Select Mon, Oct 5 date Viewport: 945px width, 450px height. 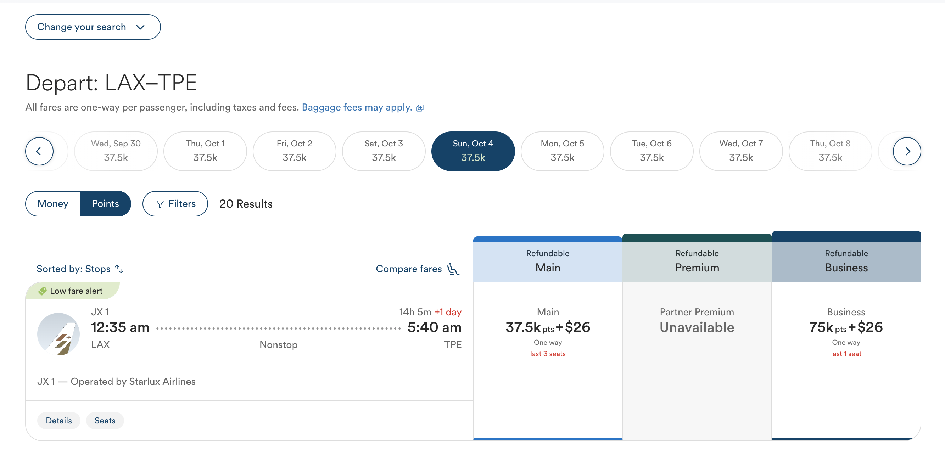(x=563, y=151)
